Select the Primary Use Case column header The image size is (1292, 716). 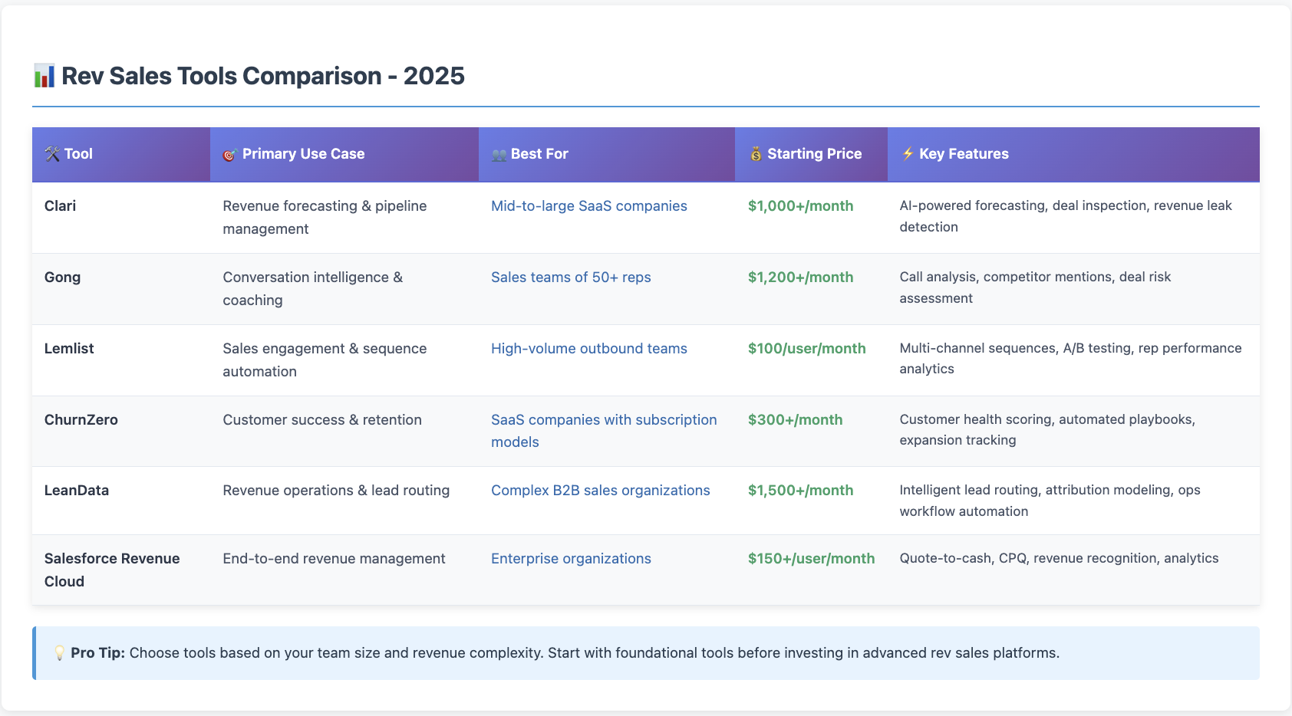coord(344,154)
